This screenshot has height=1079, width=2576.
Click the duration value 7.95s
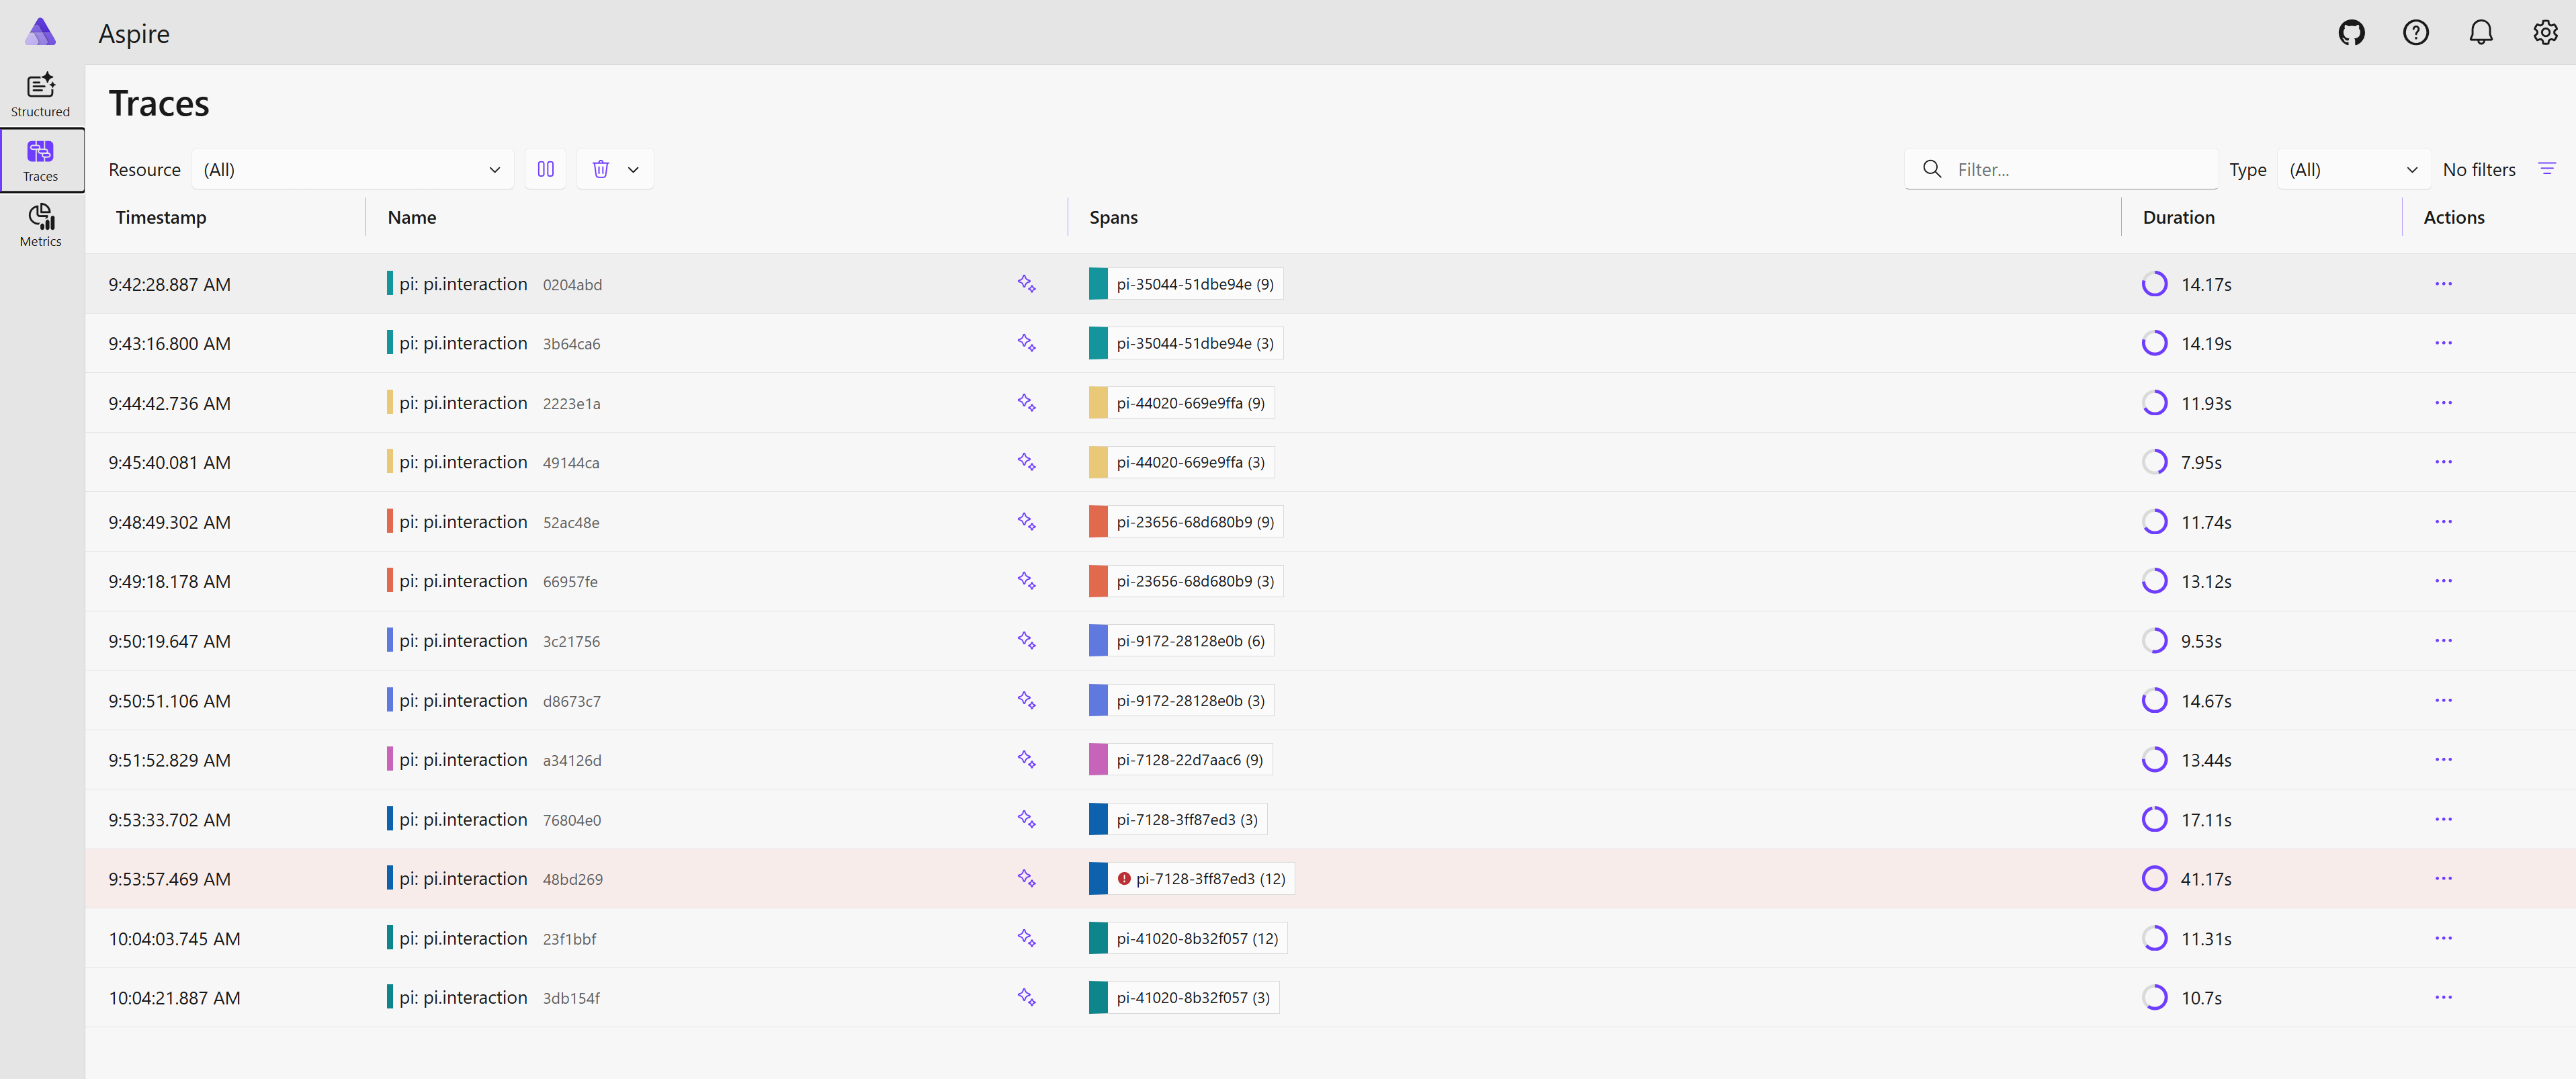(x=2201, y=462)
